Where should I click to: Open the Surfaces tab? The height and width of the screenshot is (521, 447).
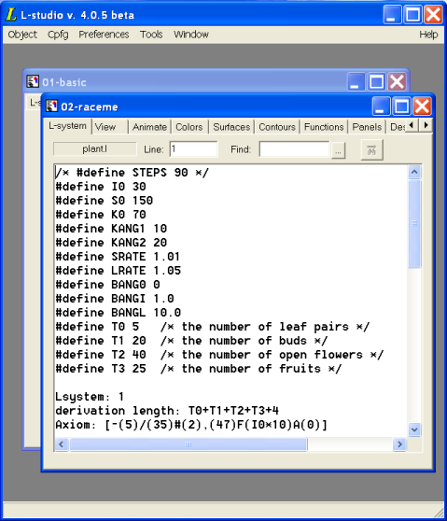tap(231, 127)
